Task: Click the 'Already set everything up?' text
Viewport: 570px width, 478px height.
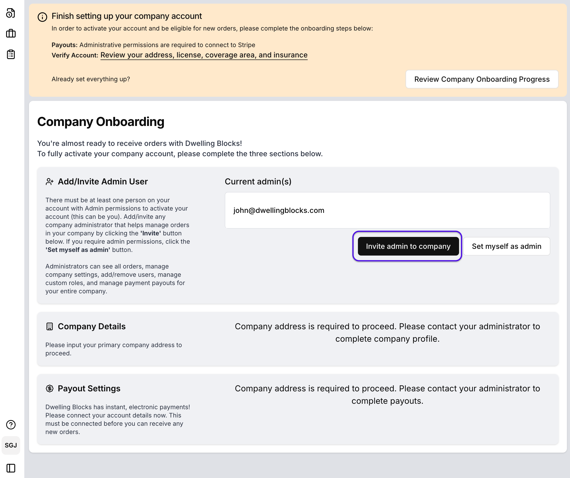Action: click(x=91, y=79)
